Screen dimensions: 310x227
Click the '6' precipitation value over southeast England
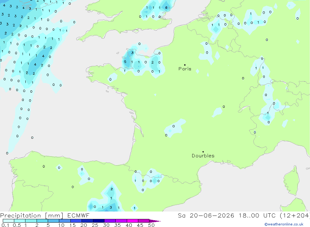pos(166,8)
